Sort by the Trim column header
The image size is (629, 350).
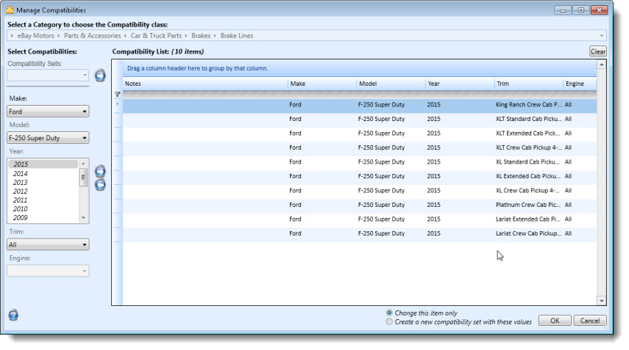point(529,84)
